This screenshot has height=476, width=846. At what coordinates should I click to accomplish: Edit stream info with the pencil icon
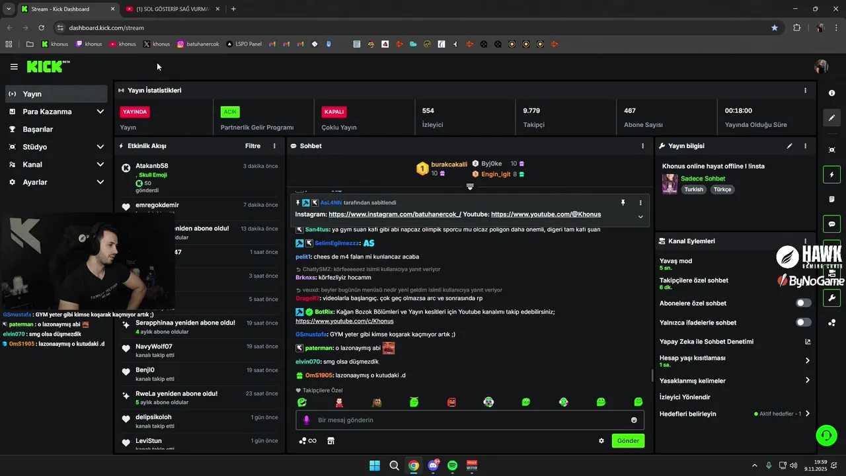point(789,146)
